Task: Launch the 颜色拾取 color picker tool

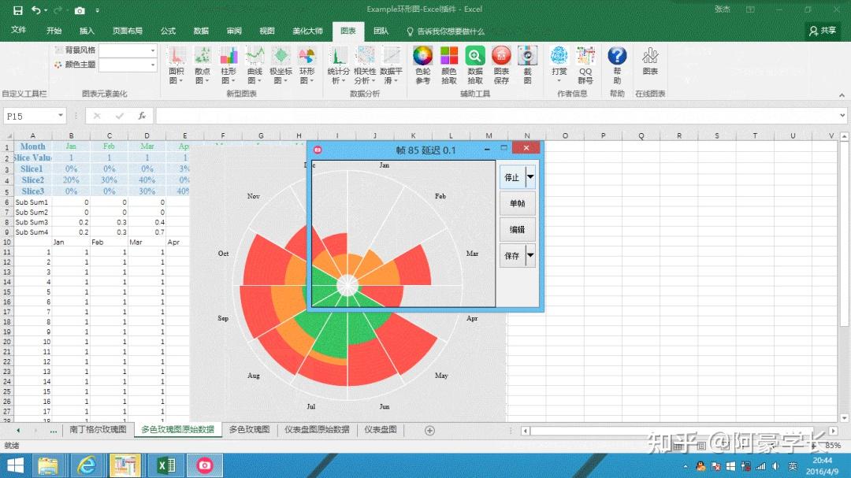Action: tap(449, 65)
